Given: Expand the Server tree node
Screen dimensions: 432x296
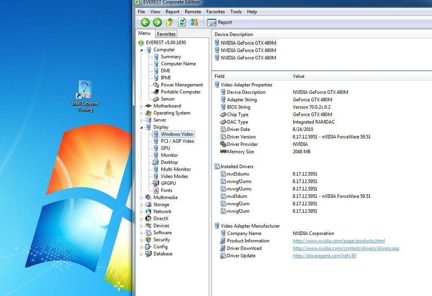Looking at the screenshot, I should [x=142, y=120].
